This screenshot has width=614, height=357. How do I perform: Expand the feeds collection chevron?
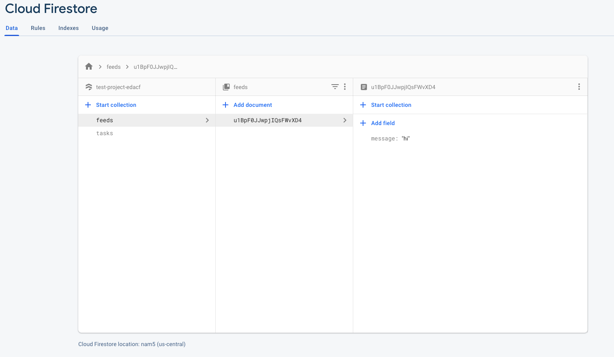(207, 120)
